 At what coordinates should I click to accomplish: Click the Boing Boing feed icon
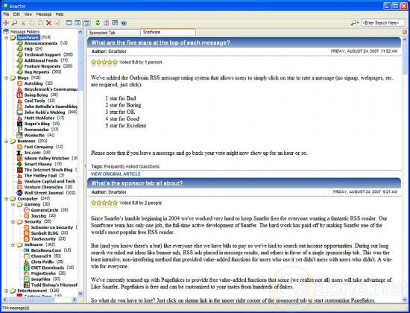(19, 95)
